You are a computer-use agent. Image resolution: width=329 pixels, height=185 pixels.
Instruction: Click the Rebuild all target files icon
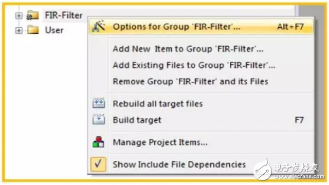[x=99, y=103]
